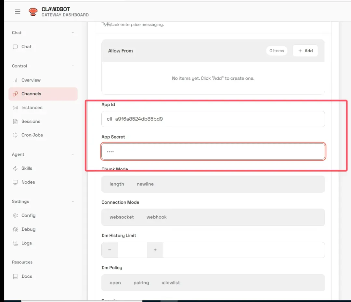Viewport: 351px width, 302px height.
Task: Open the Debug page
Action: click(x=28, y=229)
